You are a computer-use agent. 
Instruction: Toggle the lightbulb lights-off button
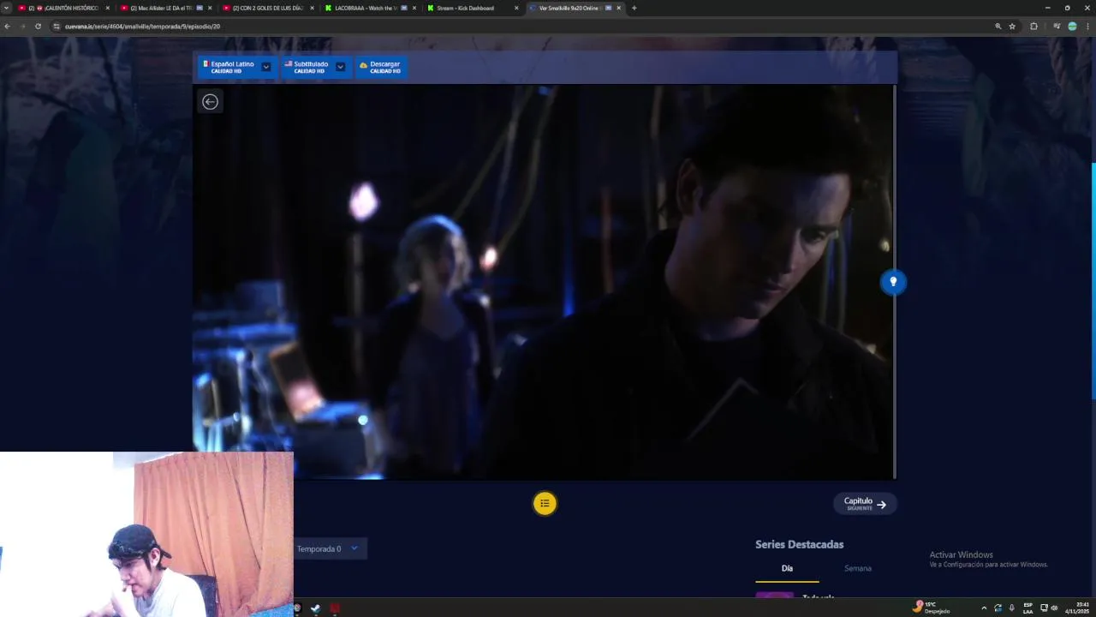(x=893, y=282)
